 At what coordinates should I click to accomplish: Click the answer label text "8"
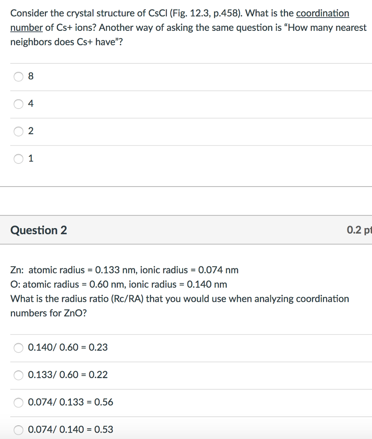[x=30, y=77]
